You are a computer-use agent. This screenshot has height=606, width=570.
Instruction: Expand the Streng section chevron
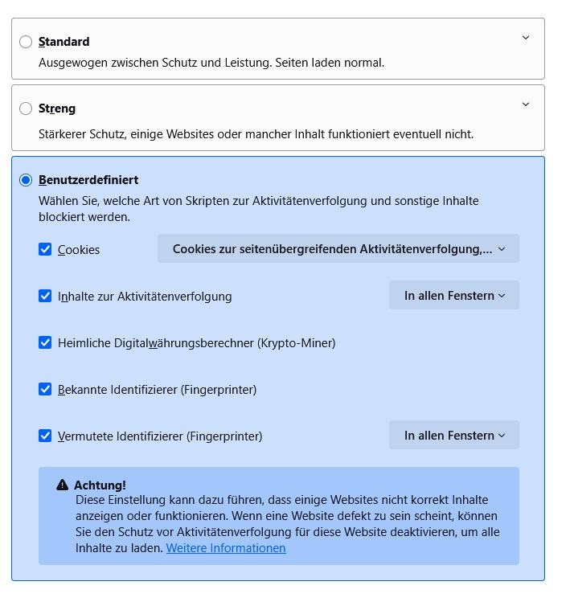tap(526, 104)
